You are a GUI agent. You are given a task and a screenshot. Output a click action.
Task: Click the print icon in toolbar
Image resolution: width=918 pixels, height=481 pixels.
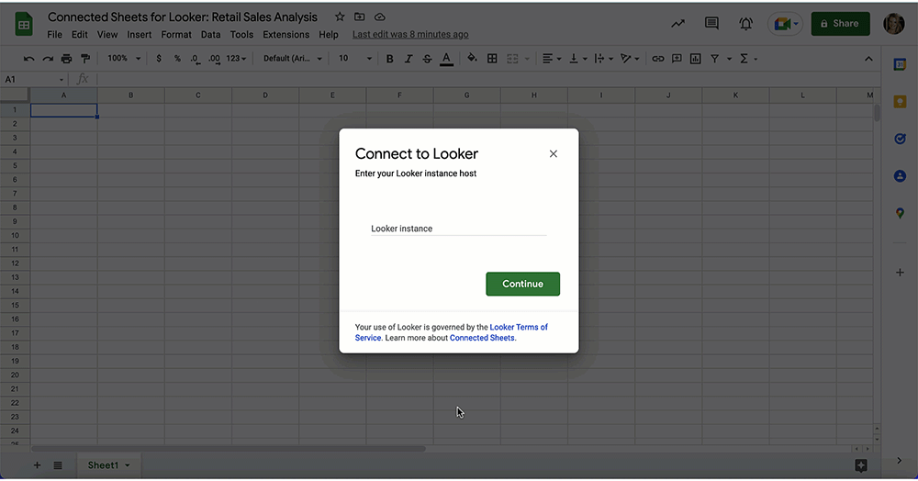coord(66,59)
